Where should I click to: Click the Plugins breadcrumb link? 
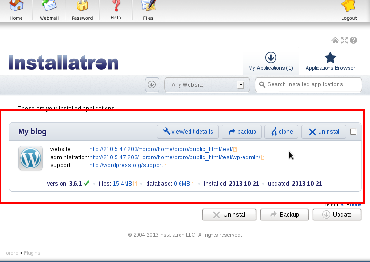click(x=32, y=253)
